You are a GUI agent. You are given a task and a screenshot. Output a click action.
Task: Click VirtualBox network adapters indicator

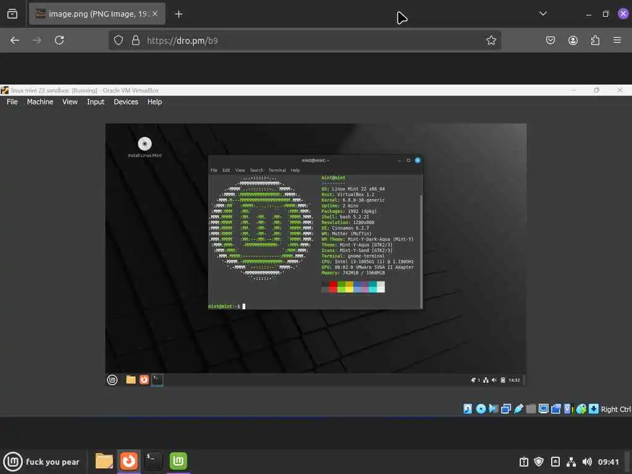pos(506,409)
